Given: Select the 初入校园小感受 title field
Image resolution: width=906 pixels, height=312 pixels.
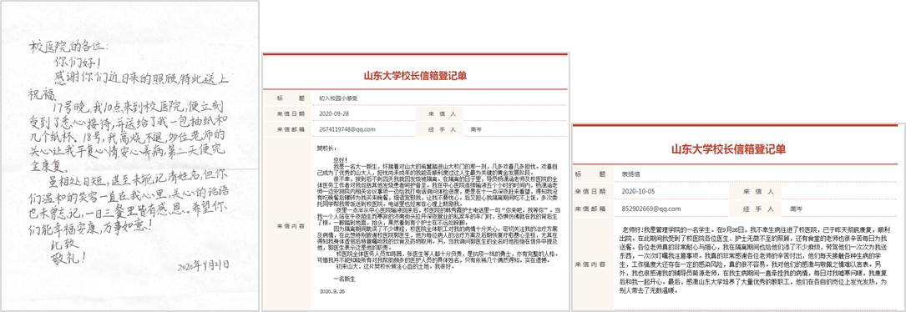Looking at the screenshot, I should click(x=440, y=98).
